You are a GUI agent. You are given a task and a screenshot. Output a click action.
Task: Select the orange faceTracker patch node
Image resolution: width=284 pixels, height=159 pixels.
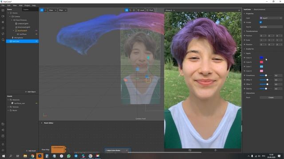click(x=58, y=149)
